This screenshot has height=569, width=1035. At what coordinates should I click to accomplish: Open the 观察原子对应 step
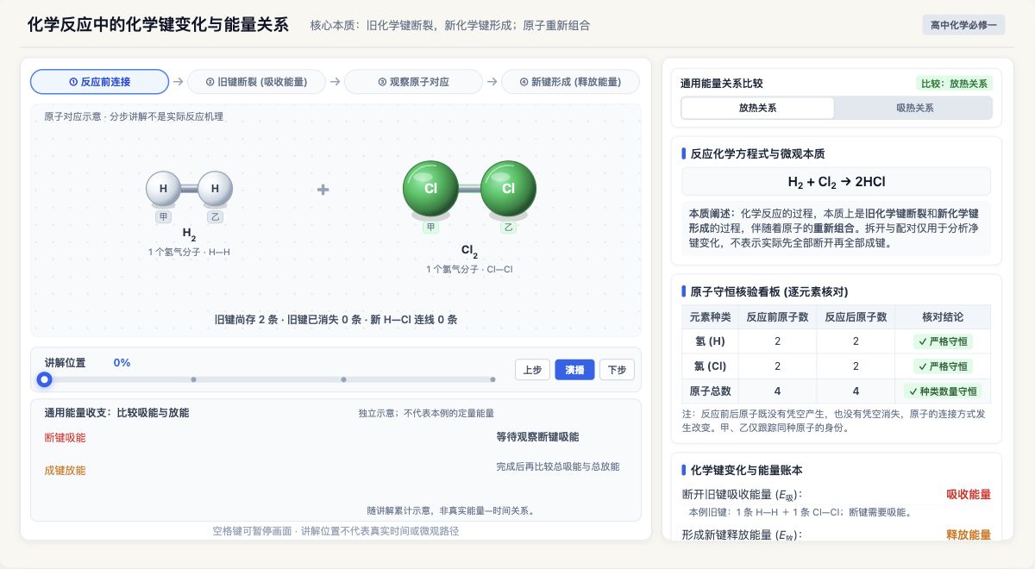click(414, 82)
